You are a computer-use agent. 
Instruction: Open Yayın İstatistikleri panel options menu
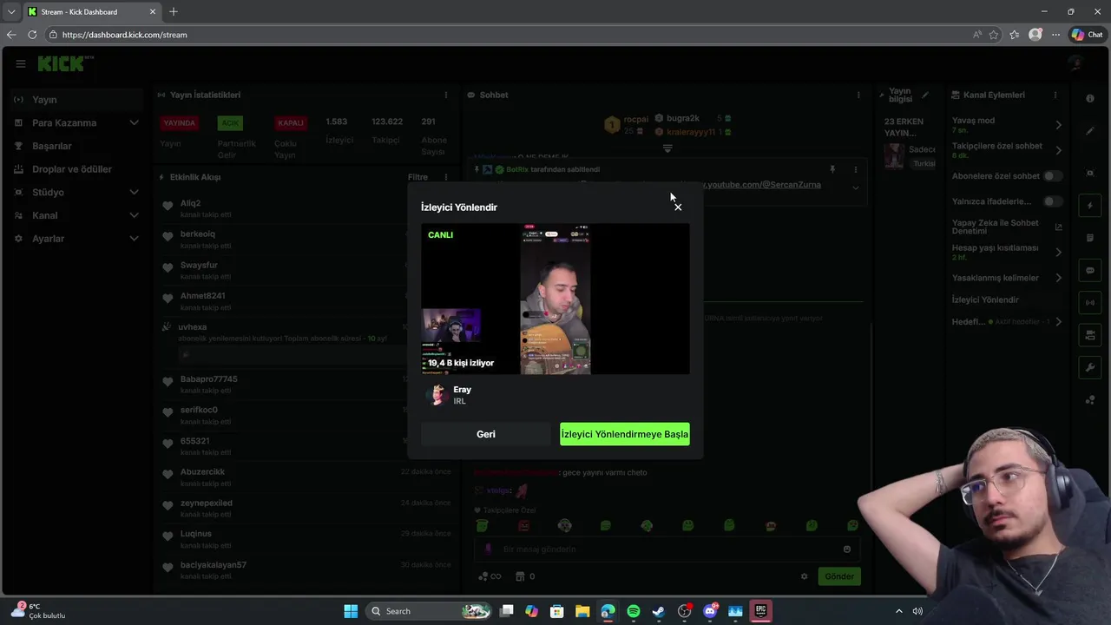(x=446, y=95)
